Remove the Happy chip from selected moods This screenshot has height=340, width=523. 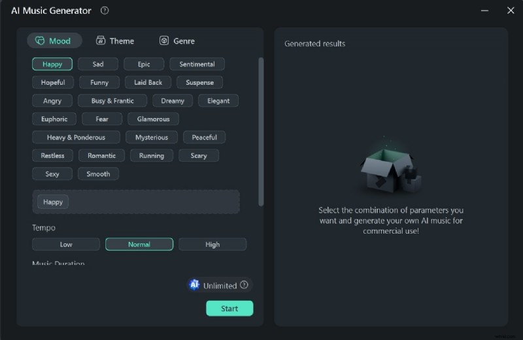pos(53,202)
